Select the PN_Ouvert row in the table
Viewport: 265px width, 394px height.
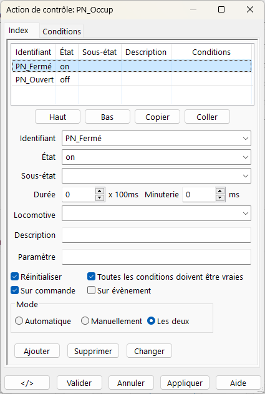click(x=132, y=79)
